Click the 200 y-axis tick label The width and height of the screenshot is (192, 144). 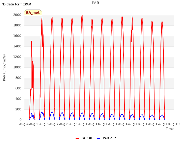18,109
